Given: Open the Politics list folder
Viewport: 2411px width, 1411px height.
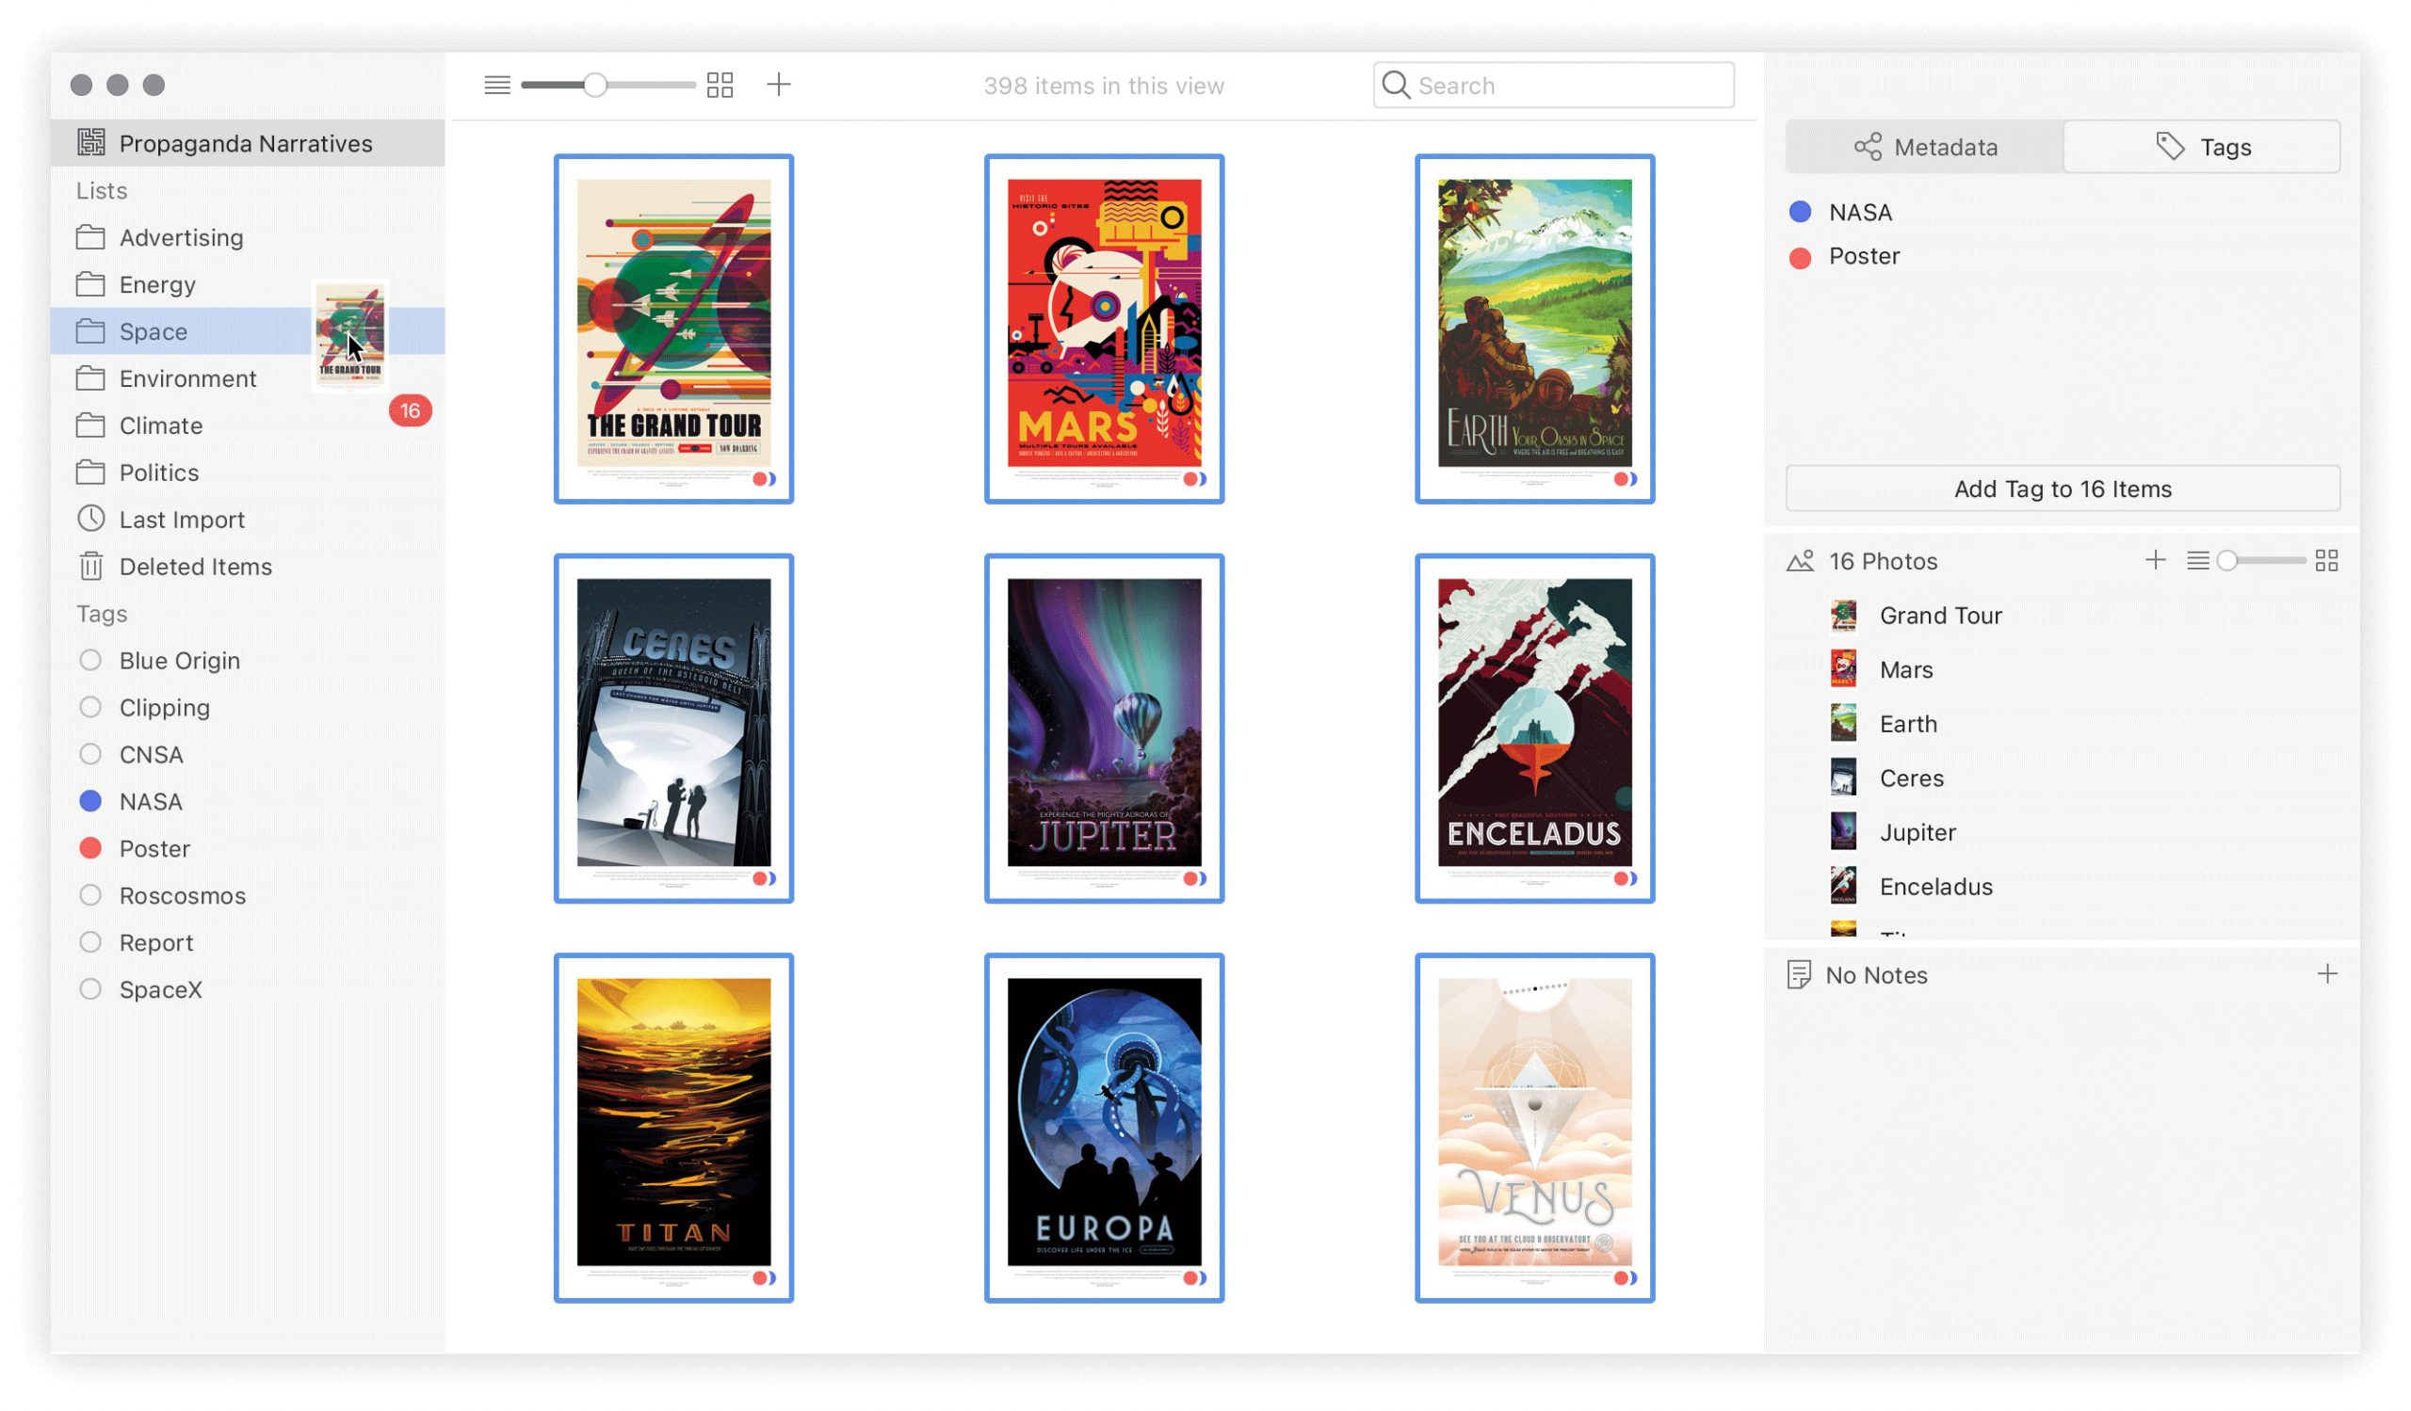Looking at the screenshot, I should pos(158,473).
